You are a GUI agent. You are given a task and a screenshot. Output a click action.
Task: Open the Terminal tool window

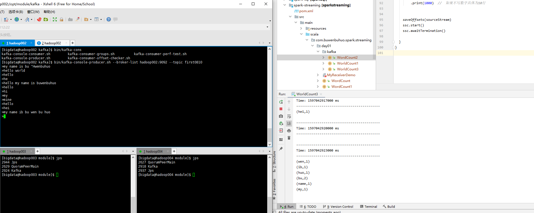tap(369, 207)
